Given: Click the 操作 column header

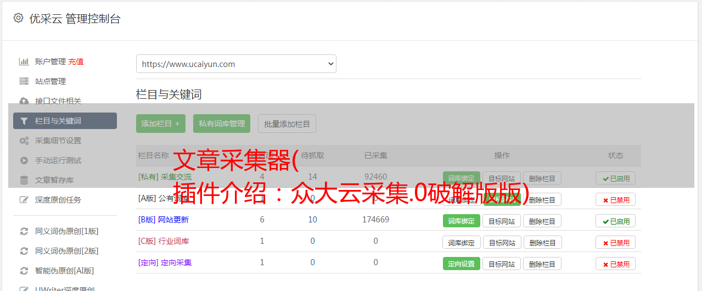Looking at the screenshot, I should (x=502, y=155).
